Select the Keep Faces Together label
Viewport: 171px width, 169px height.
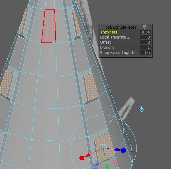(x=119, y=53)
